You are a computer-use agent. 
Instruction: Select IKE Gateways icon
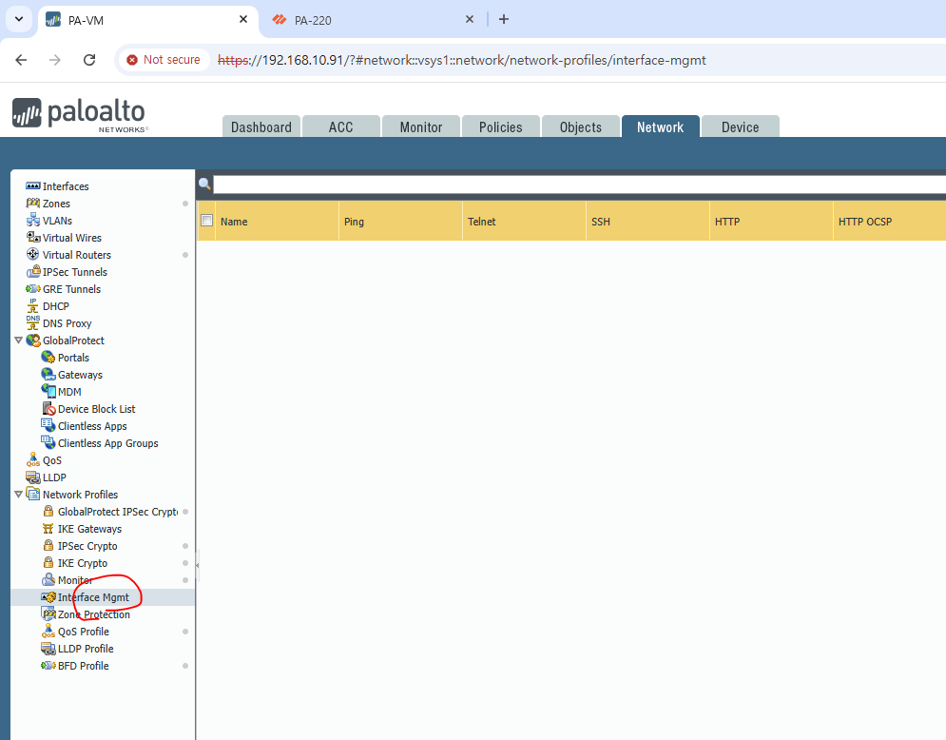48,528
